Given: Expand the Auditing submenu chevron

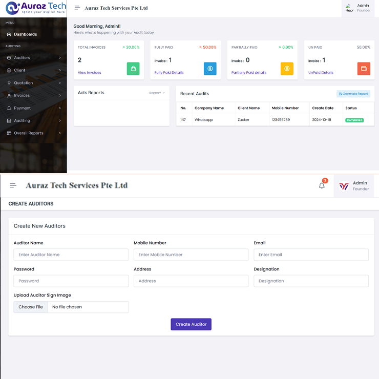Looking at the screenshot, I should [x=60, y=120].
